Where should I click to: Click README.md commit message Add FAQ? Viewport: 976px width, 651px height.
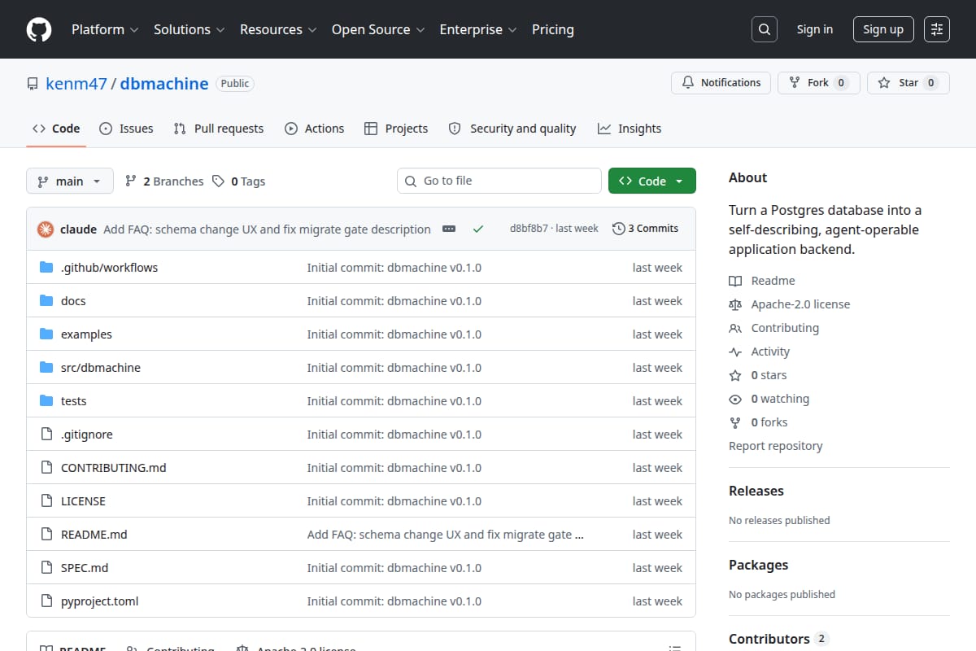click(x=446, y=535)
